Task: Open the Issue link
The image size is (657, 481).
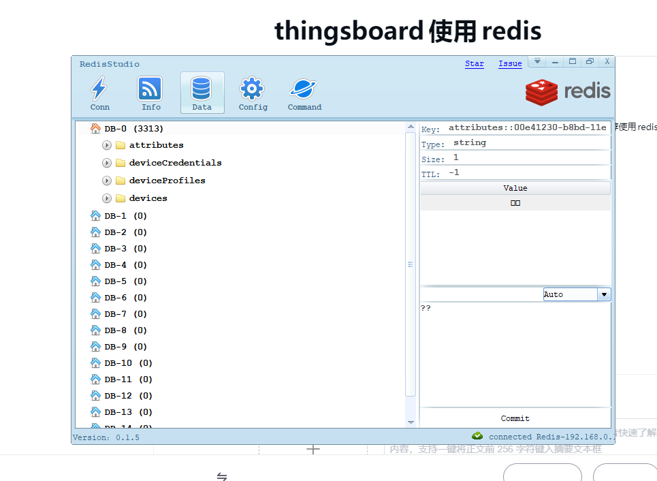Action: pyautogui.click(x=509, y=63)
